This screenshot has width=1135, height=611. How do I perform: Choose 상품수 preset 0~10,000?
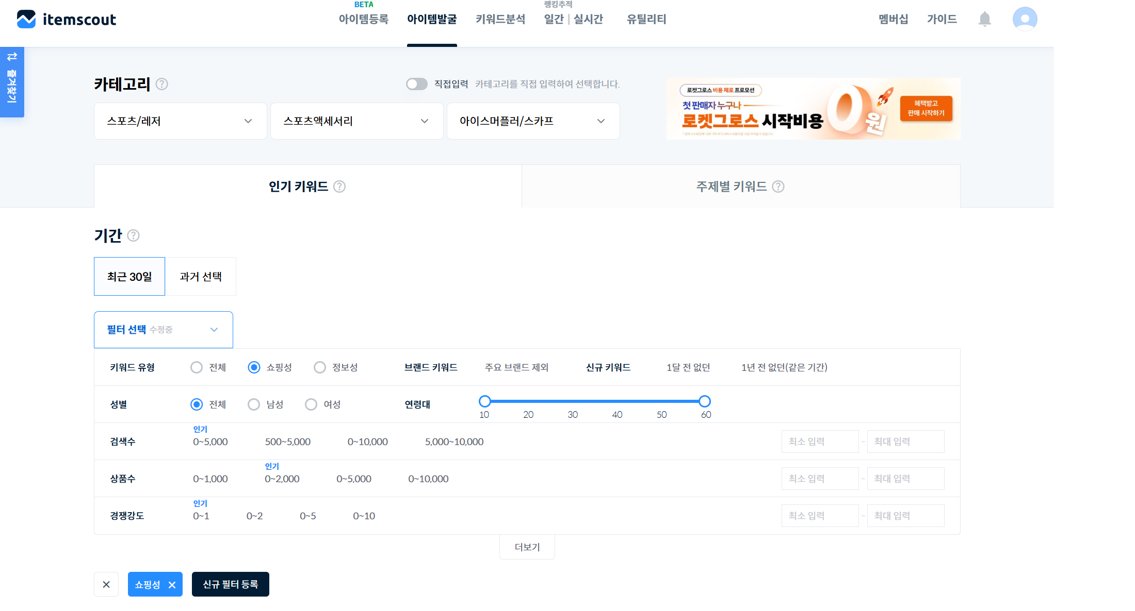[428, 479]
